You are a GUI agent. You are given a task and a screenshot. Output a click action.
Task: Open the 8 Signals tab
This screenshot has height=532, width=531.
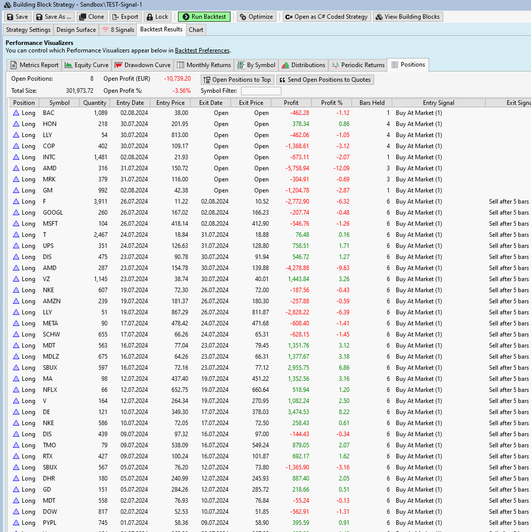tap(118, 30)
